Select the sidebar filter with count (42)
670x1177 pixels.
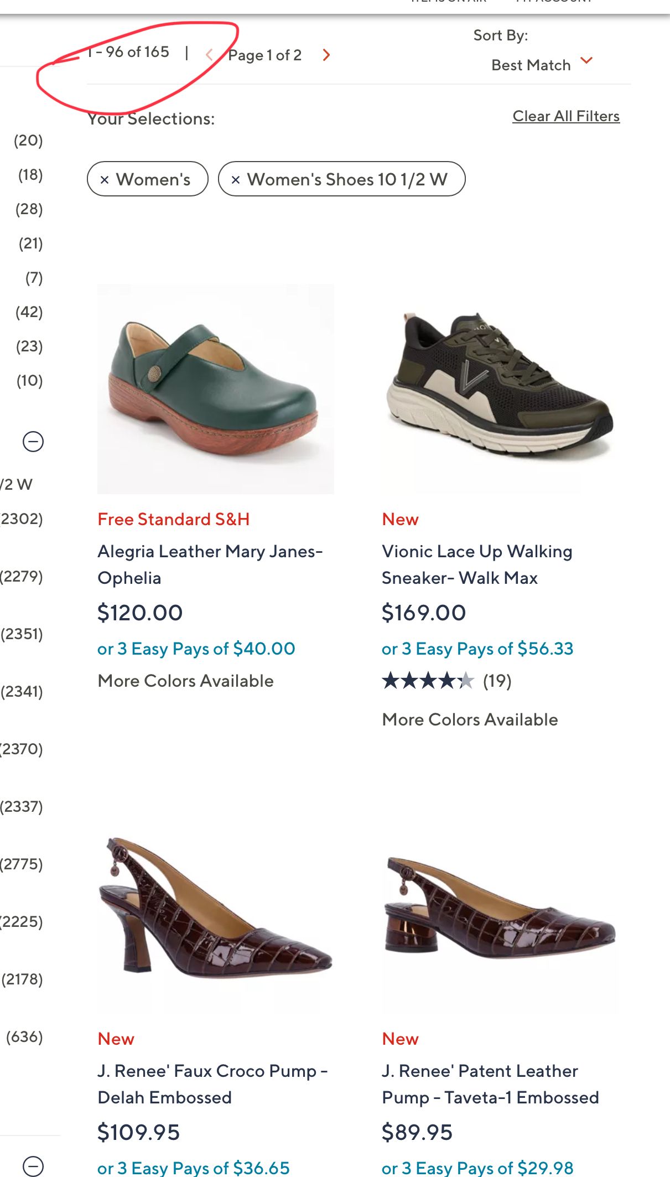pyautogui.click(x=29, y=312)
